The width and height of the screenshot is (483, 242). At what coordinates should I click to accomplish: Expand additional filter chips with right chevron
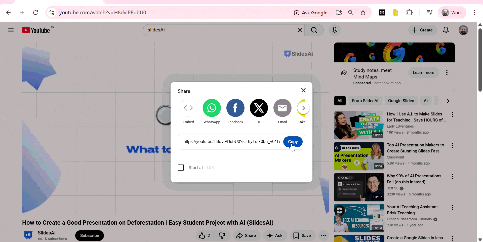(x=448, y=101)
